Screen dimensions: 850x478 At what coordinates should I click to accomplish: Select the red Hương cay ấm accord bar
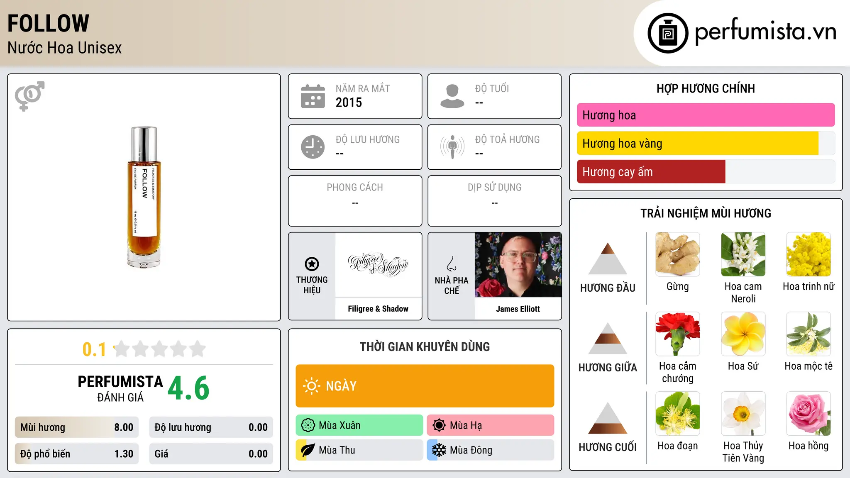point(706,171)
